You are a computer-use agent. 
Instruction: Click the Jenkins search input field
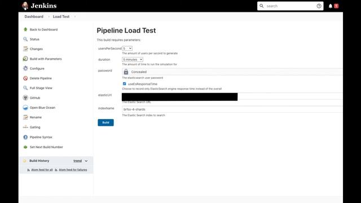click(x=290, y=6)
